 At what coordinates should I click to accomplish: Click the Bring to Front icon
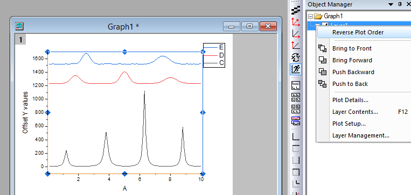pos(323,48)
